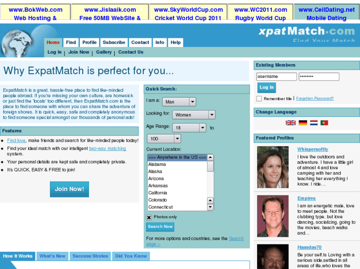Image resolution: width=360 pixels, height=269 pixels.
Task: Open the Home menu tab
Action: [x=53, y=42]
